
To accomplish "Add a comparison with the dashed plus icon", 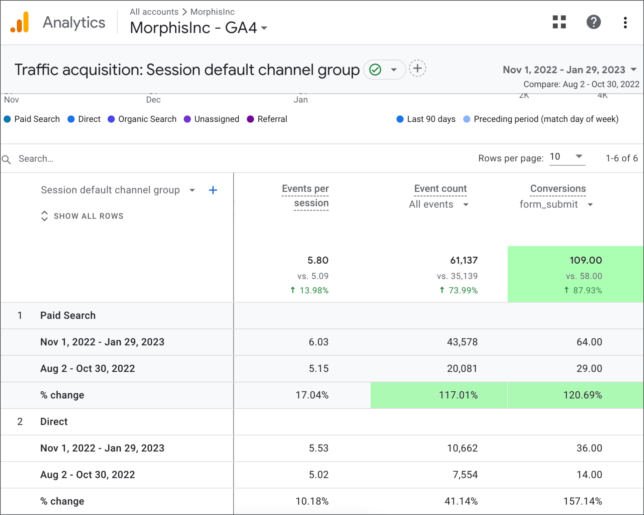I will [418, 68].
